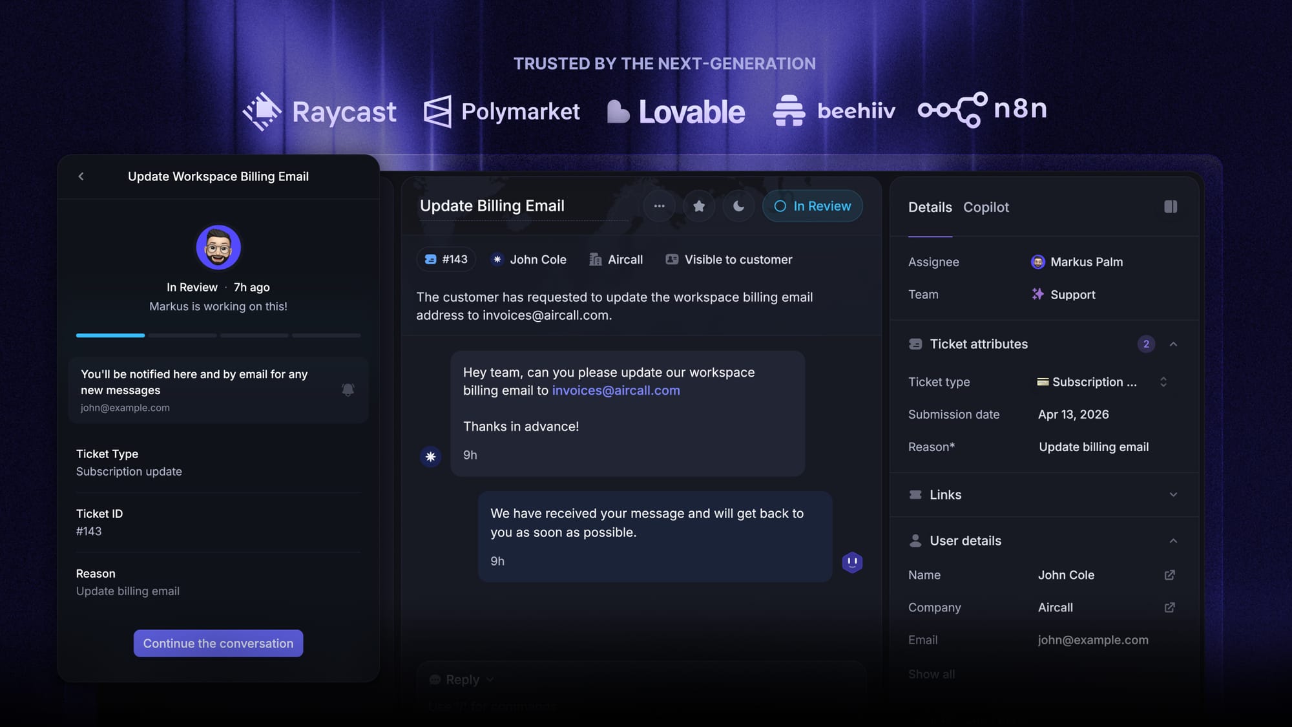The image size is (1292, 727).
Task: Click the Ticket attributes section icon
Action: 915,344
